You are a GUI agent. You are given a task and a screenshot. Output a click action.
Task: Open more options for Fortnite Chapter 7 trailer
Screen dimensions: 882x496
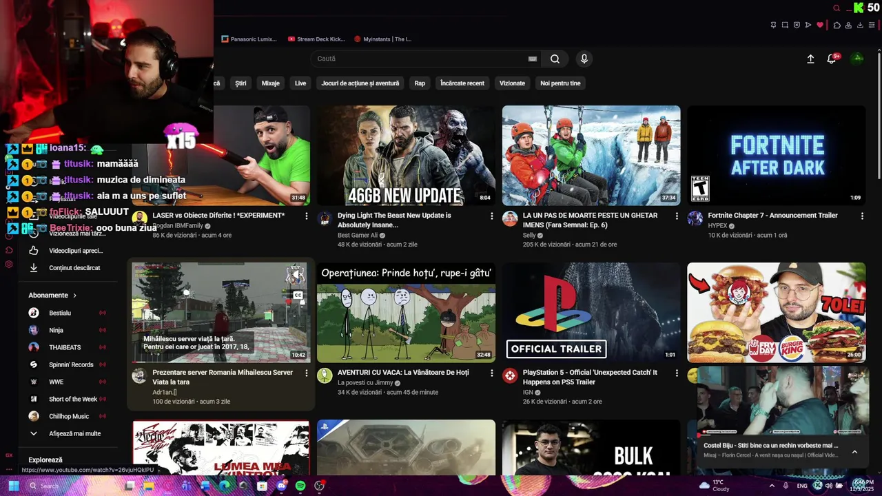(862, 216)
